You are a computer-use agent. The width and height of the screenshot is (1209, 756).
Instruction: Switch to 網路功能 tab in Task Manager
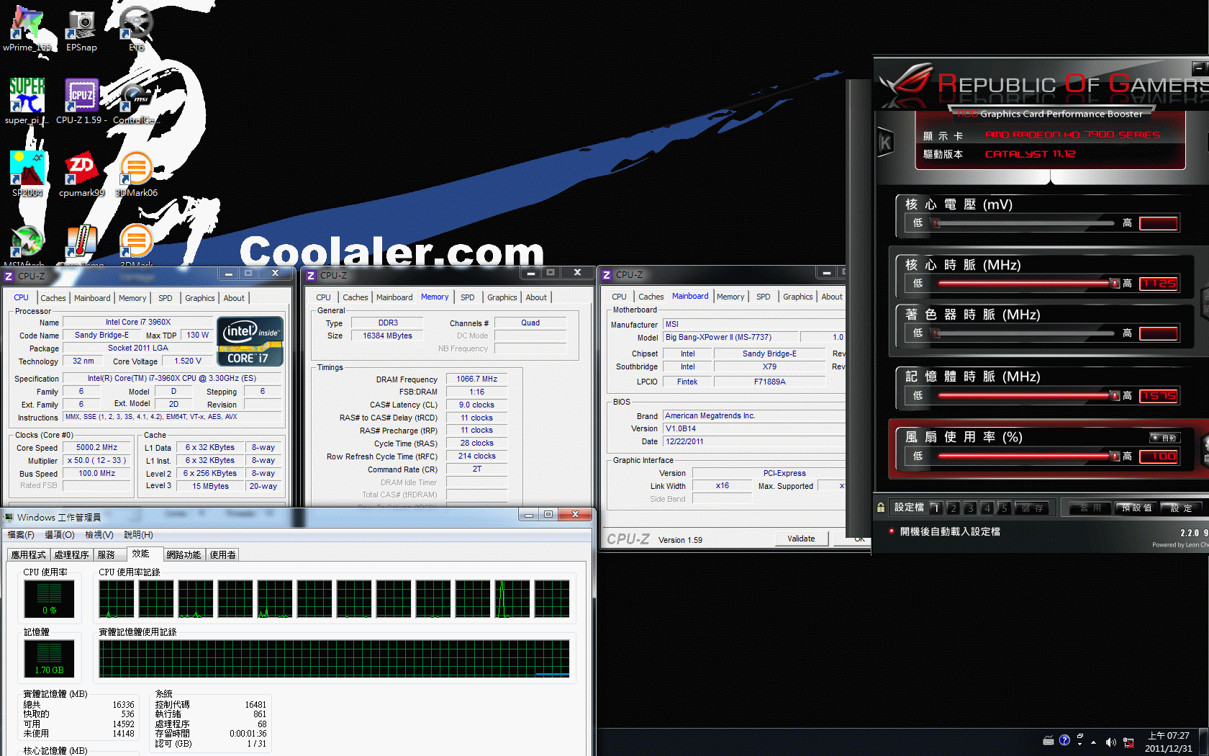coord(184,554)
